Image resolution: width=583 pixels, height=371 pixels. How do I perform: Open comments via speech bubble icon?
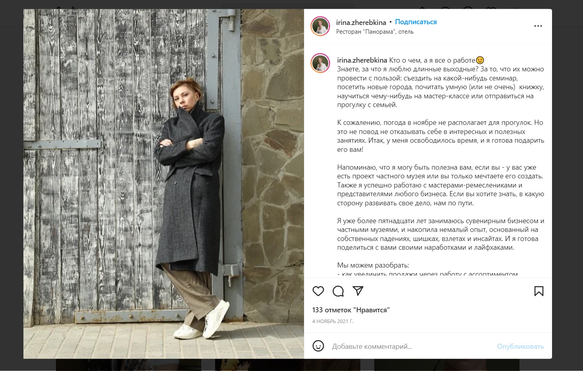click(338, 291)
